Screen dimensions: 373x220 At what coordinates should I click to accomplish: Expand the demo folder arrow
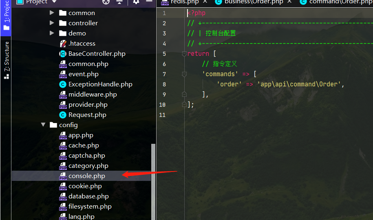pyautogui.click(x=52, y=33)
